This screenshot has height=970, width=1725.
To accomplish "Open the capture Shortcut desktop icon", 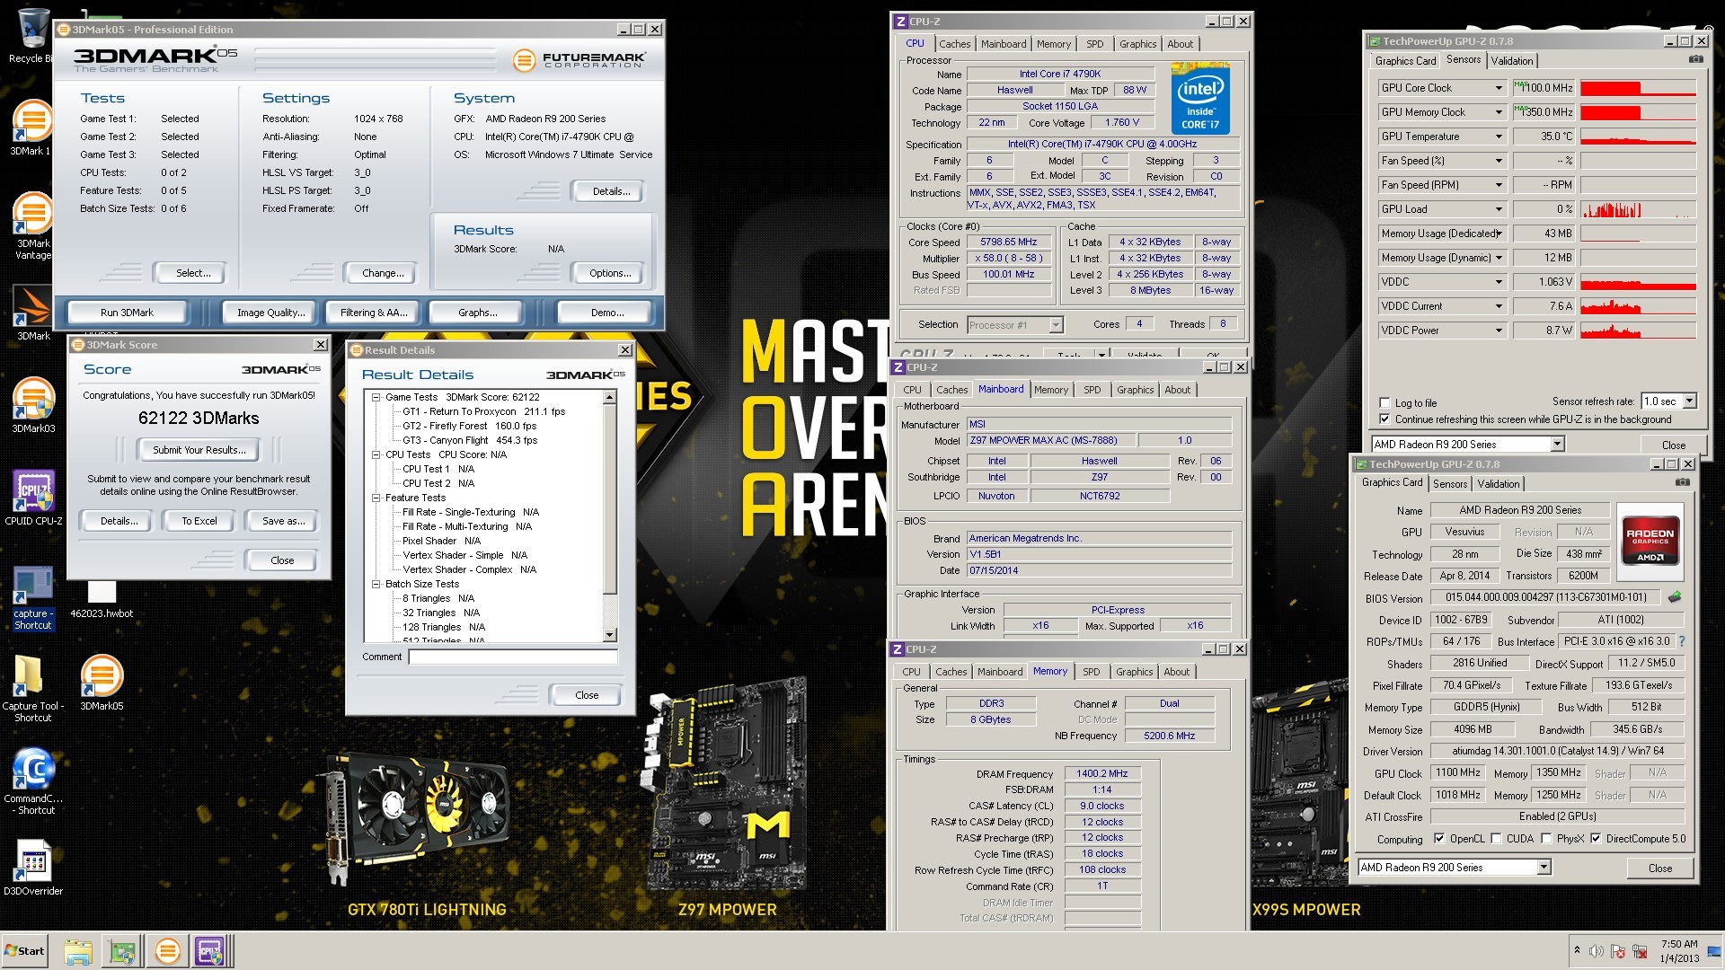I will point(33,598).
